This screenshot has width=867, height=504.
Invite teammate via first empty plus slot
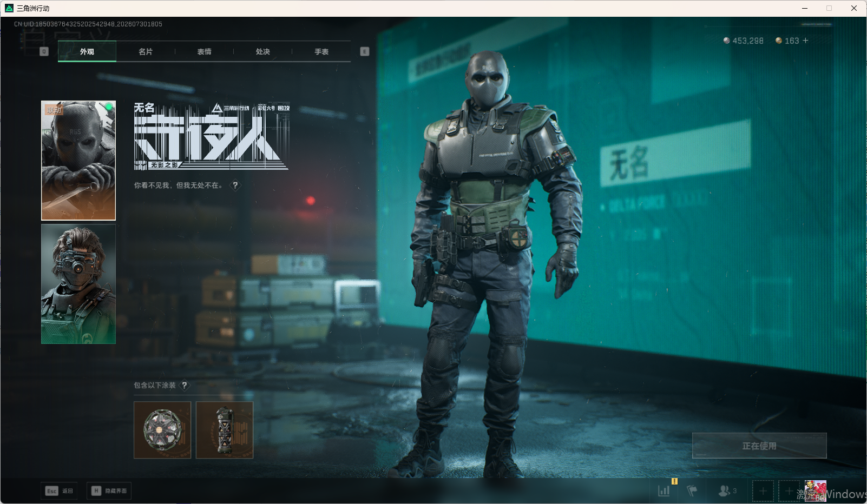(763, 491)
